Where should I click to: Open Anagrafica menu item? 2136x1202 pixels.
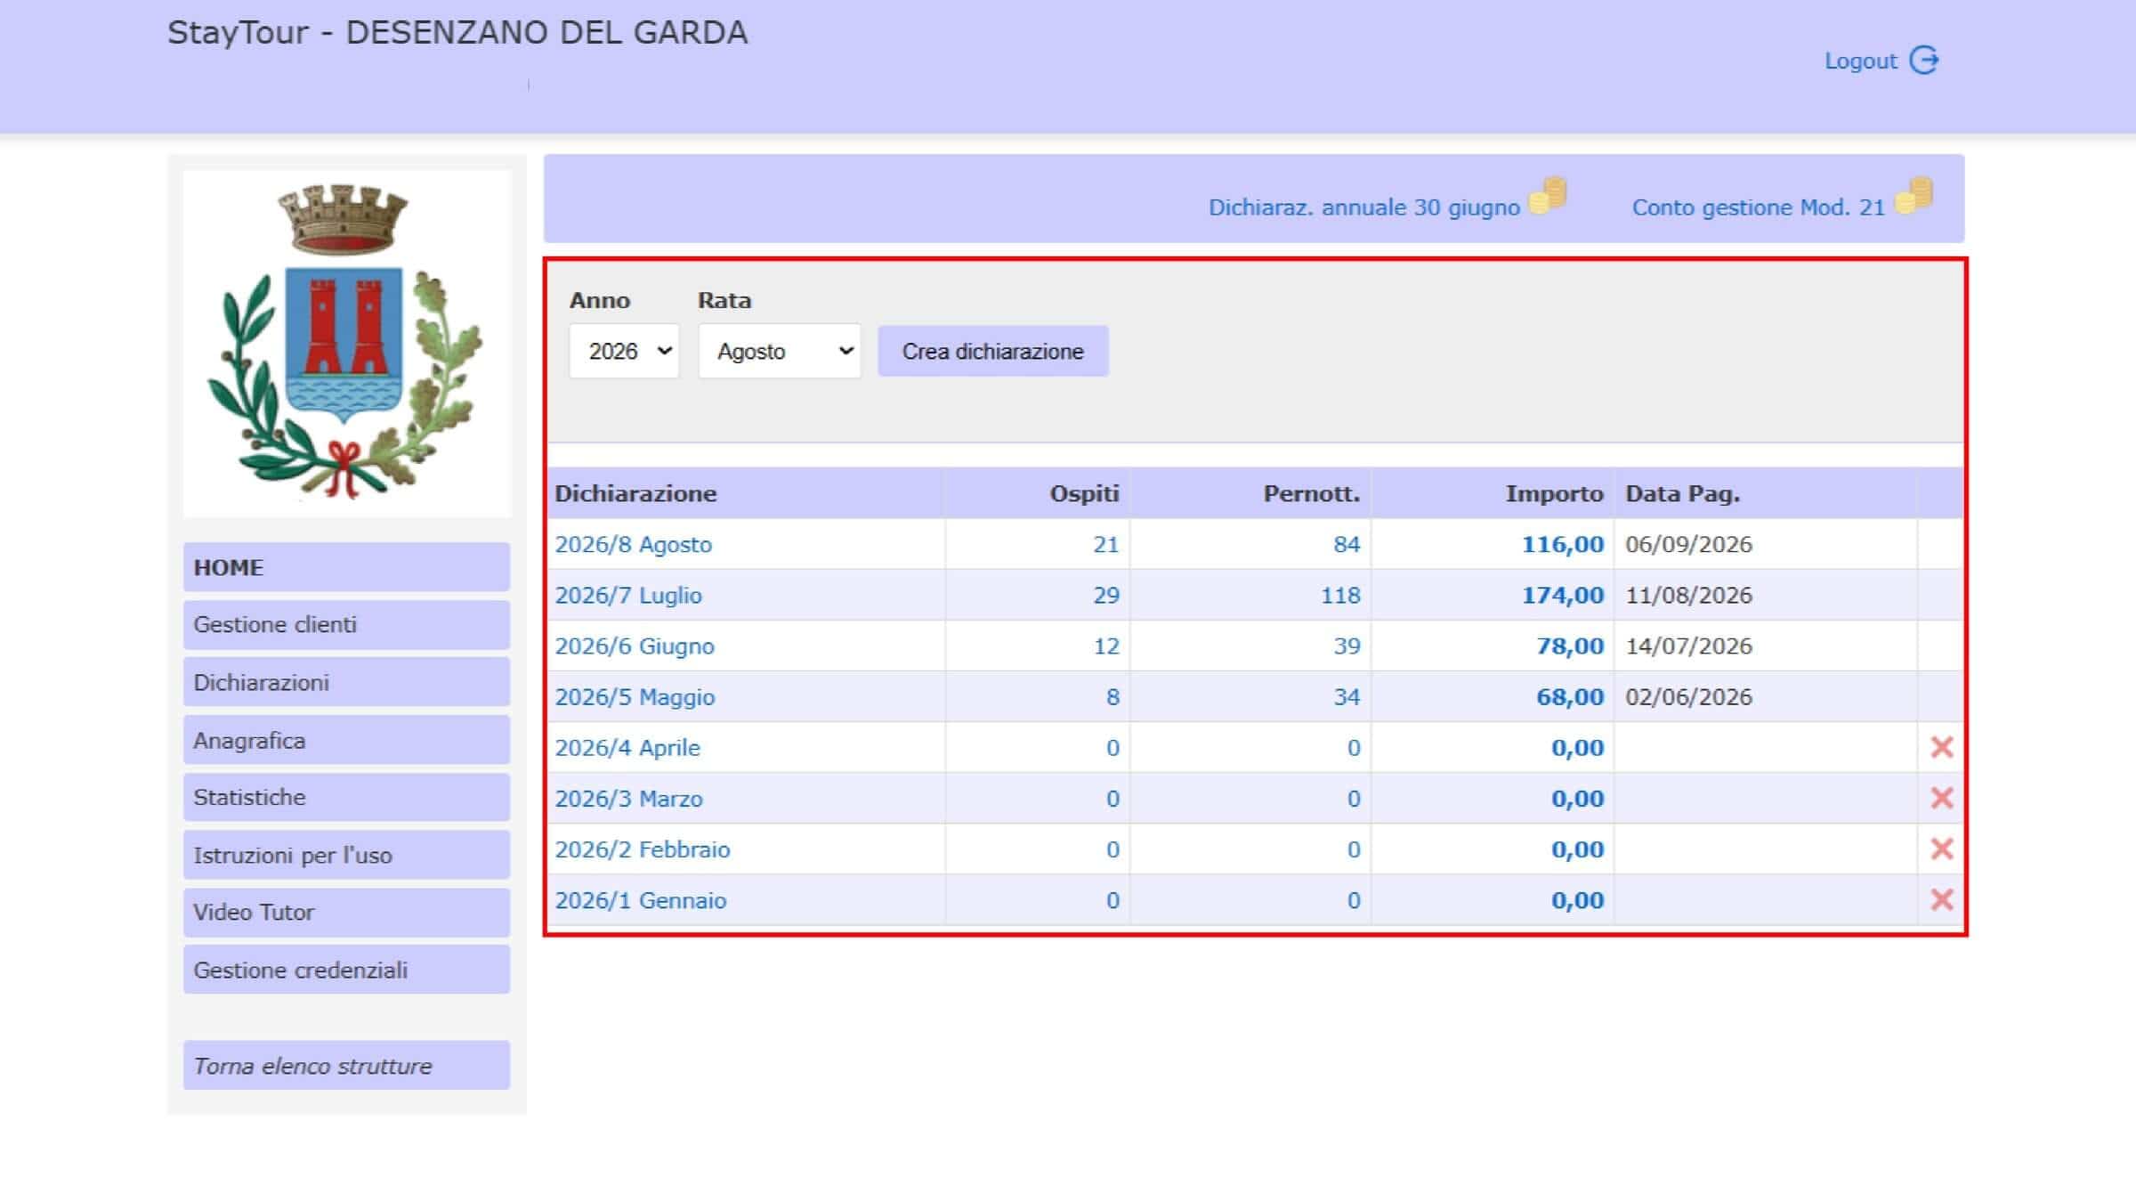coord(346,740)
